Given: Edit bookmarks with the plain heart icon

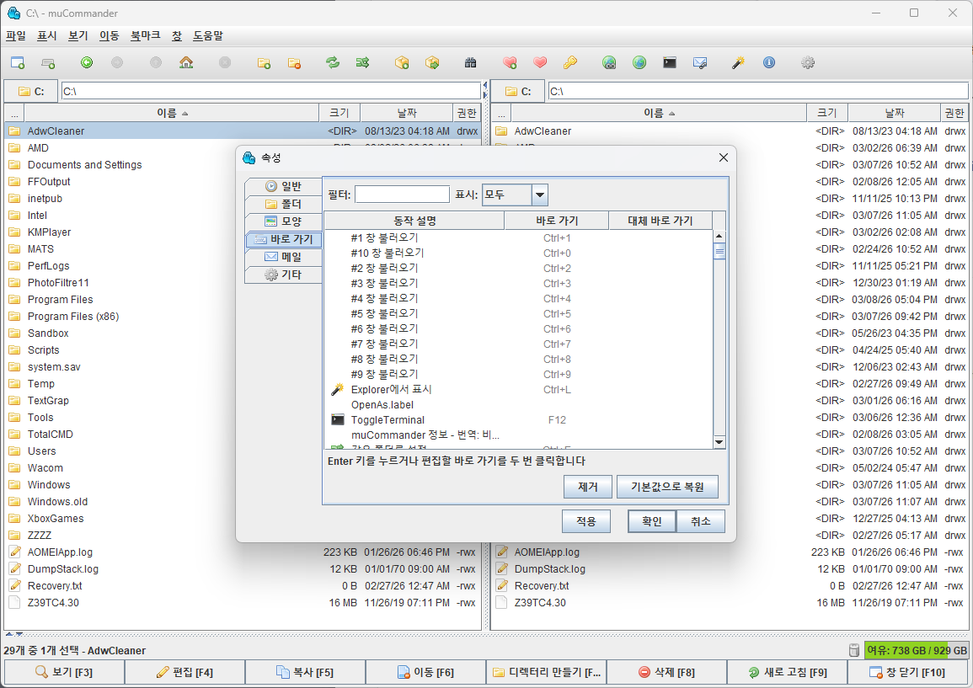Looking at the screenshot, I should pos(541,62).
